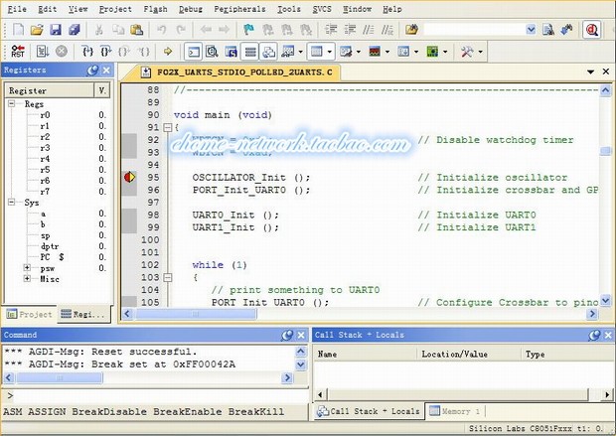Click the Step Into braces icon
The image size is (616, 436).
point(90,51)
